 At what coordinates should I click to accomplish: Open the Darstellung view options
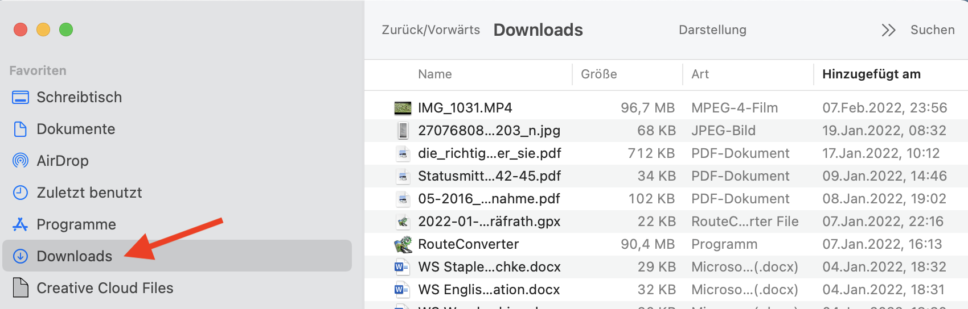click(712, 30)
